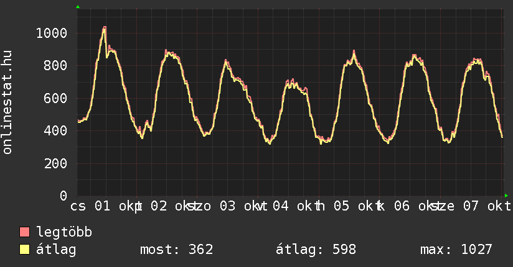Click the yellow átlag legend swatch

(x=24, y=250)
